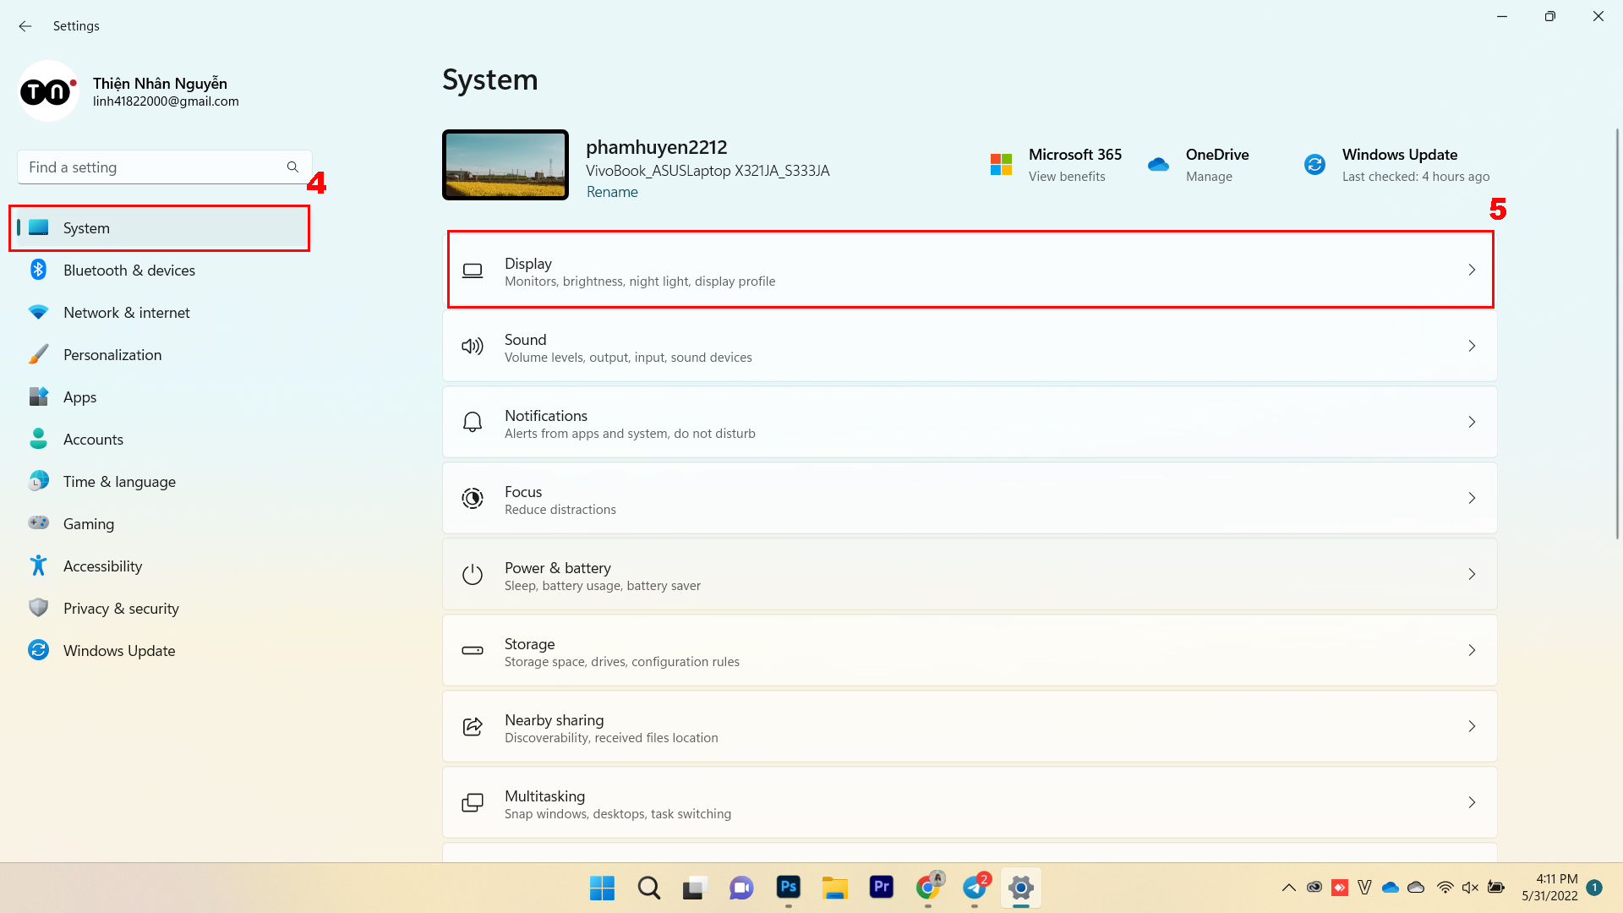
Task: Click the Apps icon in the sidebar
Action: [38, 396]
